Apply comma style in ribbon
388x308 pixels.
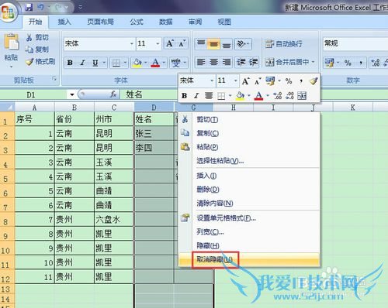(361, 63)
